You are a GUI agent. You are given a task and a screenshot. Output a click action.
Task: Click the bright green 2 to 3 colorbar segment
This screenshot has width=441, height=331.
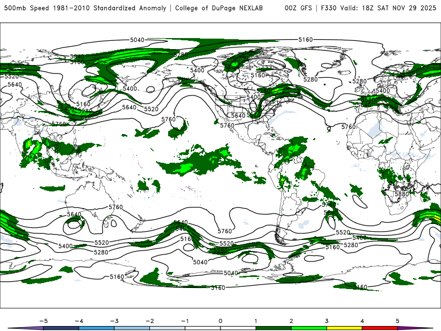pos(309,328)
